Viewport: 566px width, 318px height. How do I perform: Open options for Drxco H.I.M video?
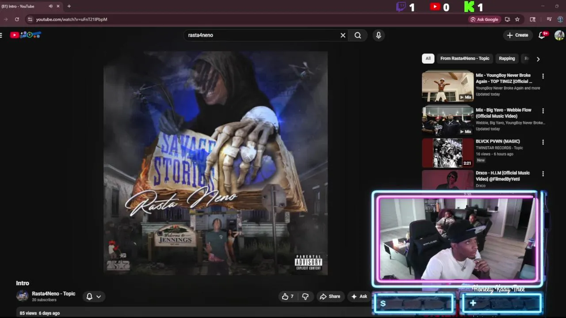coord(543,174)
